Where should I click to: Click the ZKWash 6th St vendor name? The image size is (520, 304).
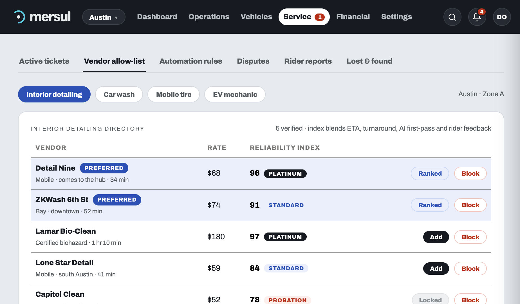pyautogui.click(x=62, y=200)
